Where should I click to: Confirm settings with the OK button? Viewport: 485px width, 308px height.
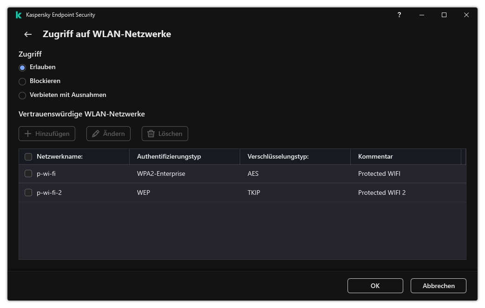(x=375, y=286)
